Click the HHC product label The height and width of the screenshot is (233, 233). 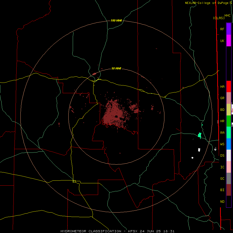point(227,16)
